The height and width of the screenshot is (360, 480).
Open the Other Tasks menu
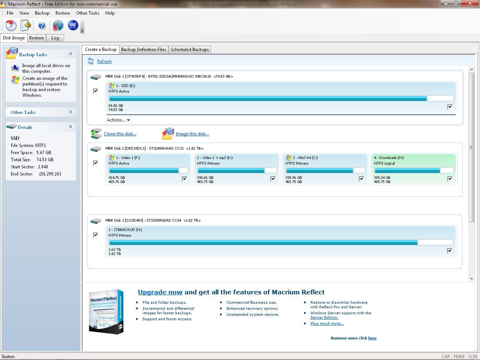click(x=87, y=13)
